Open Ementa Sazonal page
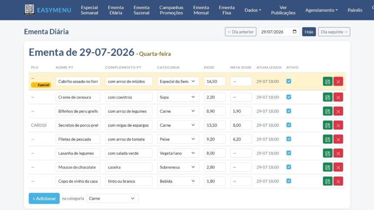This screenshot has height=210, width=374. [x=141, y=10]
